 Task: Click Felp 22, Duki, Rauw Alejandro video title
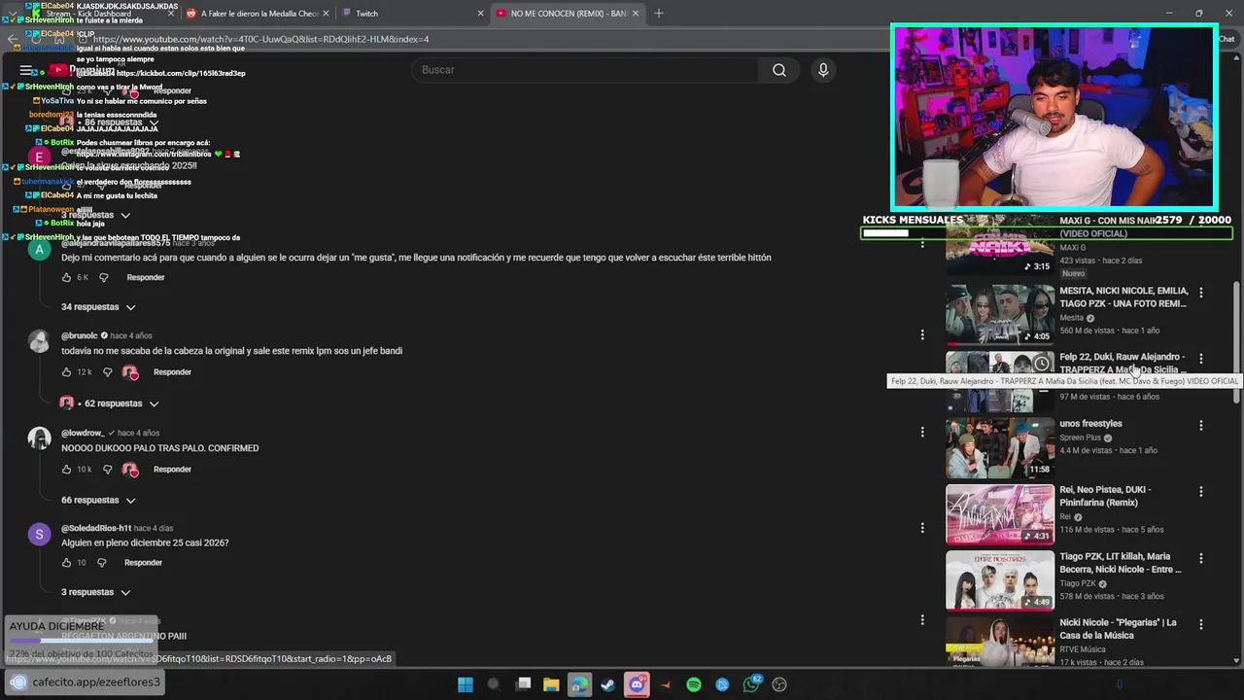pyautogui.click(x=1123, y=364)
